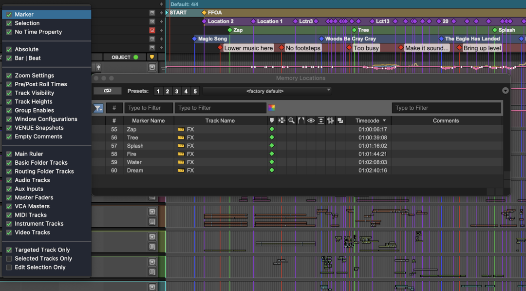Click the color palette filter icon
The height and width of the screenshot is (291, 526).
point(271,108)
